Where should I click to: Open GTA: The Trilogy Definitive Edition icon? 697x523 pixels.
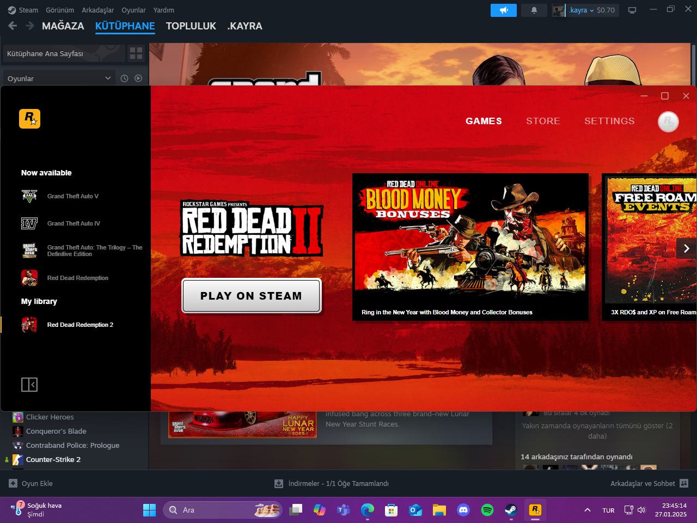click(x=29, y=251)
